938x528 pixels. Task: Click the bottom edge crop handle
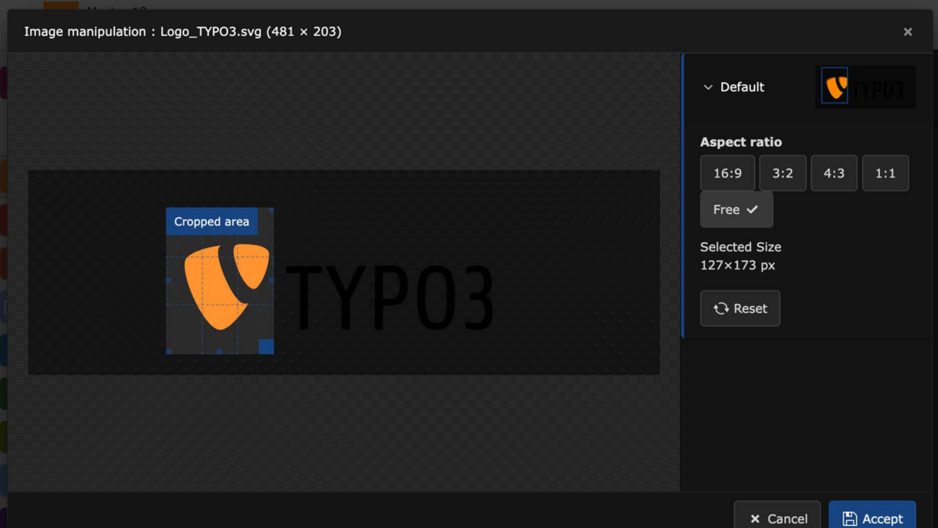pyautogui.click(x=219, y=352)
